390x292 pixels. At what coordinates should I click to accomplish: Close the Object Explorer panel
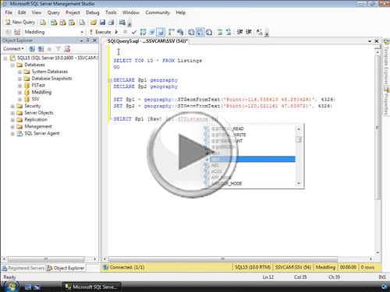[x=94, y=40]
